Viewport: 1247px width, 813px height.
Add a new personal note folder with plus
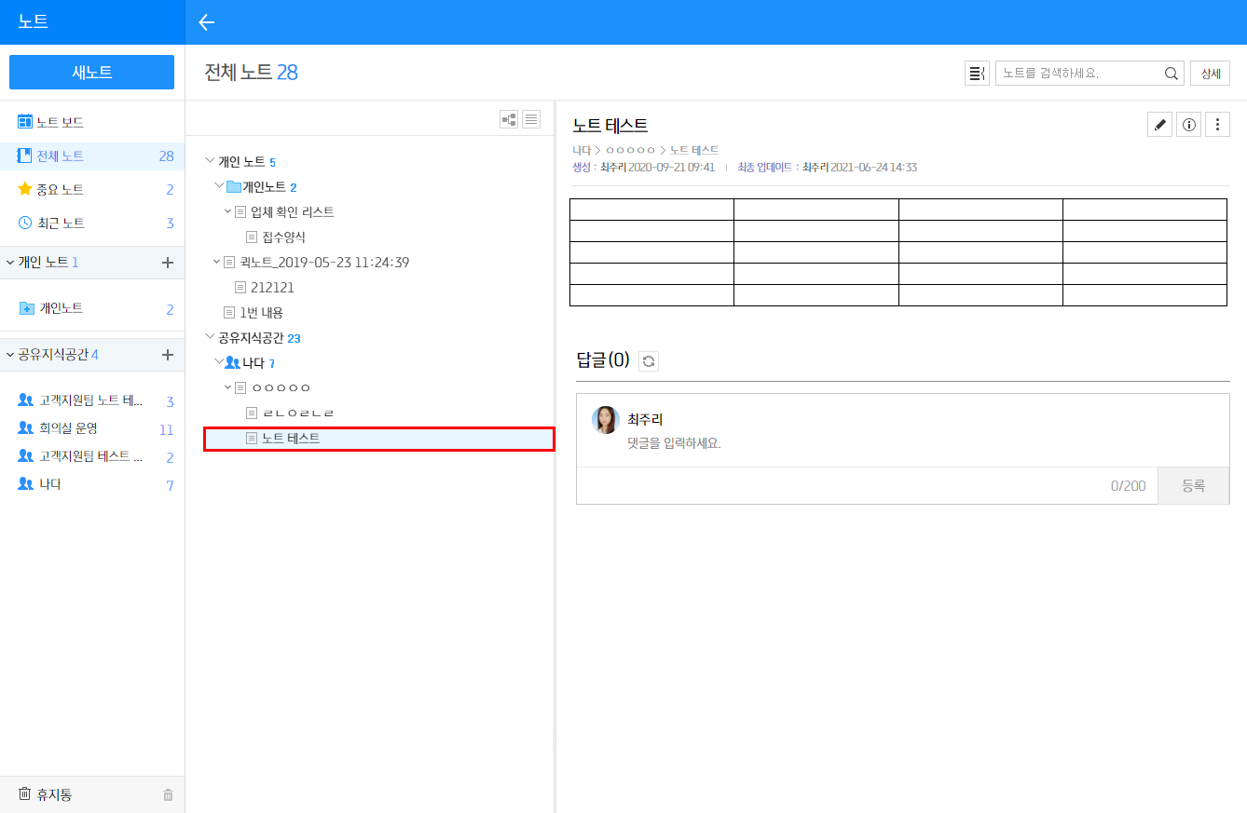coord(168,263)
